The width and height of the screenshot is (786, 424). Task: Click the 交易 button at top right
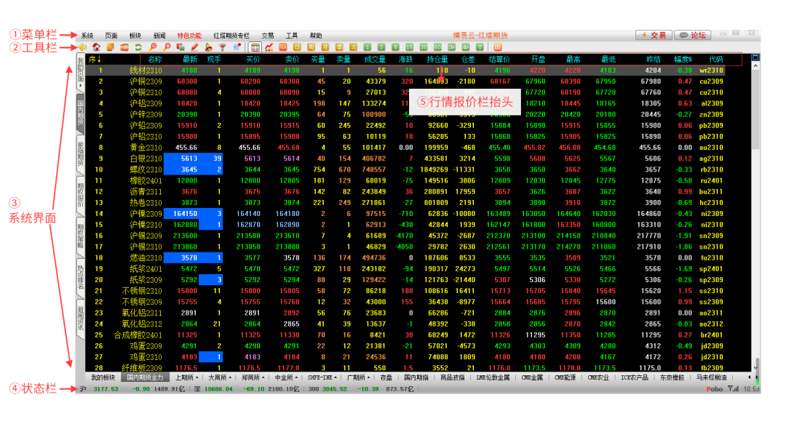(x=653, y=34)
